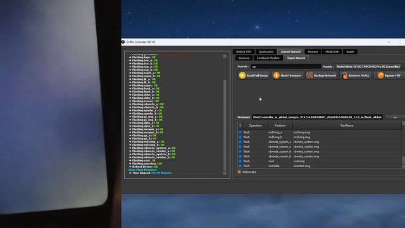The height and width of the screenshot is (228, 405).
Task: Click the Partition column header
Action: click(x=280, y=125)
